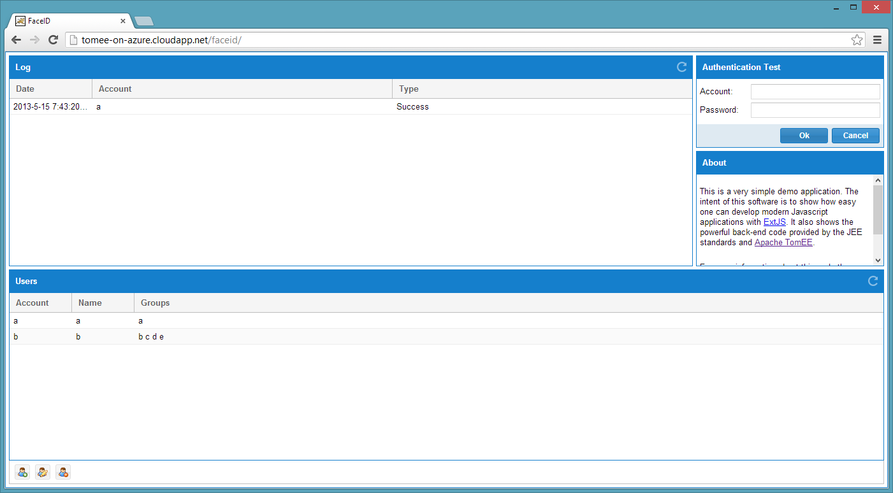Go back to the previous page

click(x=16, y=39)
